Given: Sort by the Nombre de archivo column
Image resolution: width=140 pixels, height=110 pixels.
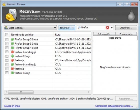Looking at the screenshot, I should point(32,35).
